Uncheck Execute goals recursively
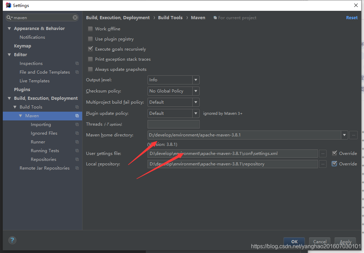364x253 pixels. (90, 49)
